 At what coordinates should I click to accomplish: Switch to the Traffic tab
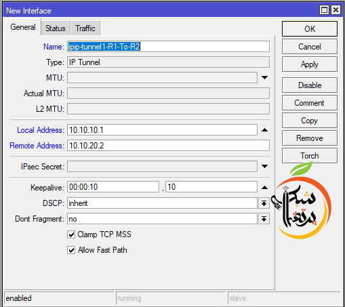pos(85,28)
